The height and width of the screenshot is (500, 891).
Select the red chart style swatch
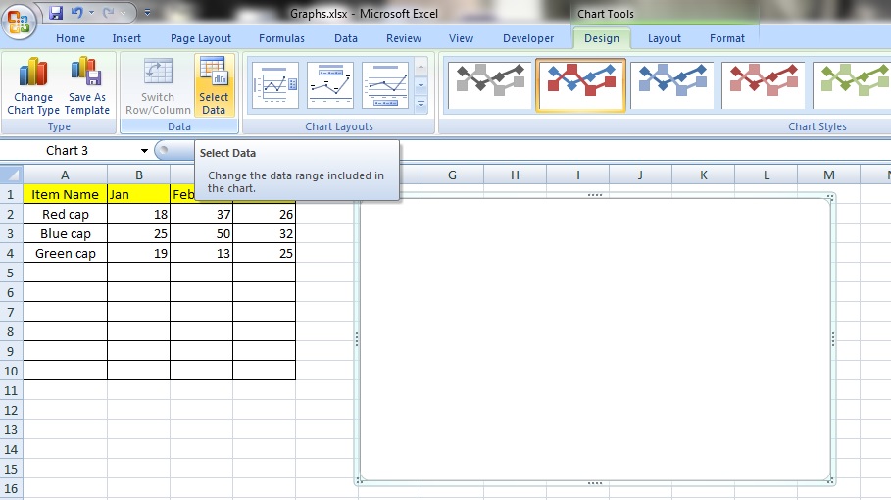(763, 85)
